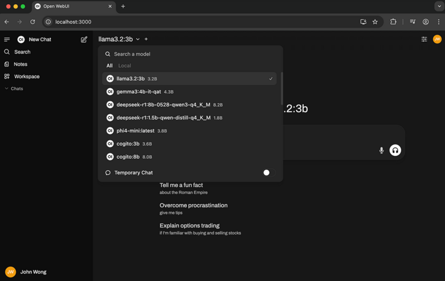Image resolution: width=445 pixels, height=281 pixels.
Task: Select the llama3.2:3b model
Action: [x=189, y=79]
